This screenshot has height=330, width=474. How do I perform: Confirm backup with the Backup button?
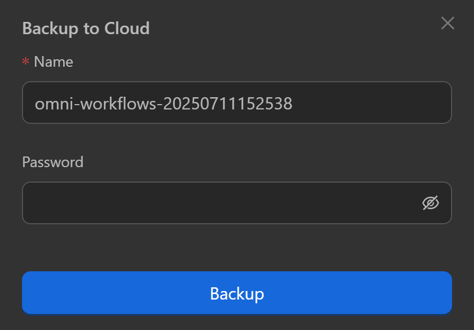[237, 293]
